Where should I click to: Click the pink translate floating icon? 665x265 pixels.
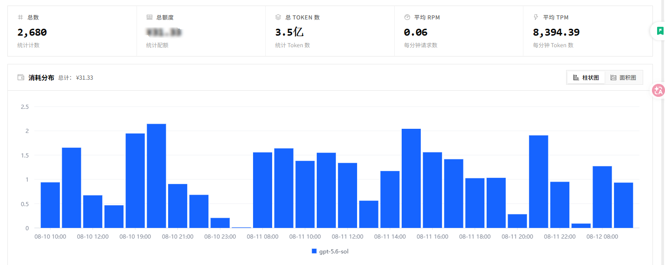(x=658, y=90)
